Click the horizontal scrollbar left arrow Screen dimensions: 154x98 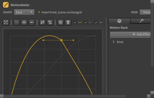[2, 96]
